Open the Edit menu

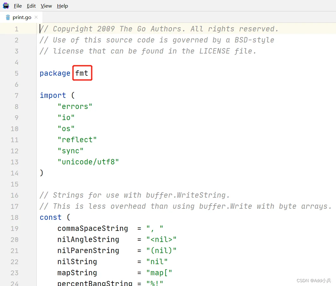[31, 6]
